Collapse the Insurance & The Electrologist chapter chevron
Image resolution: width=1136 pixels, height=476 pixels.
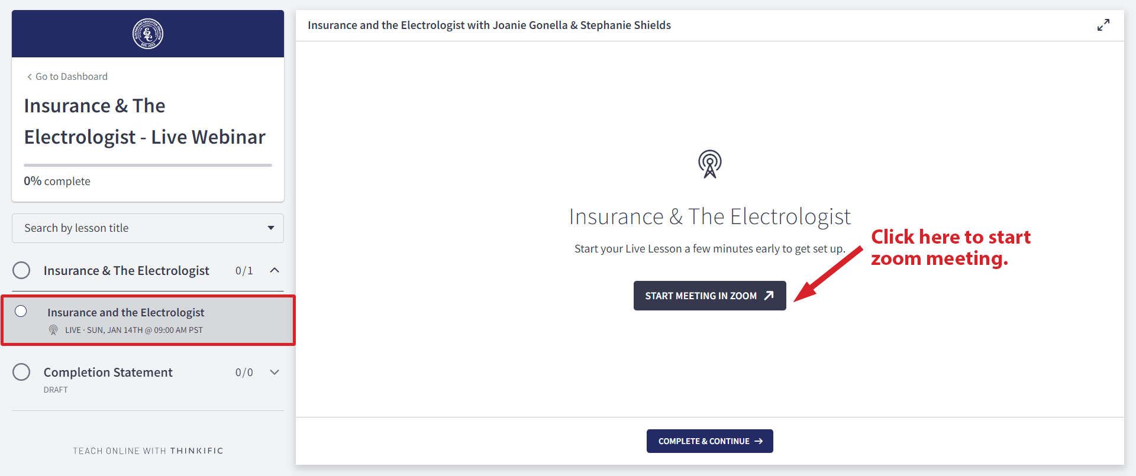coord(275,270)
